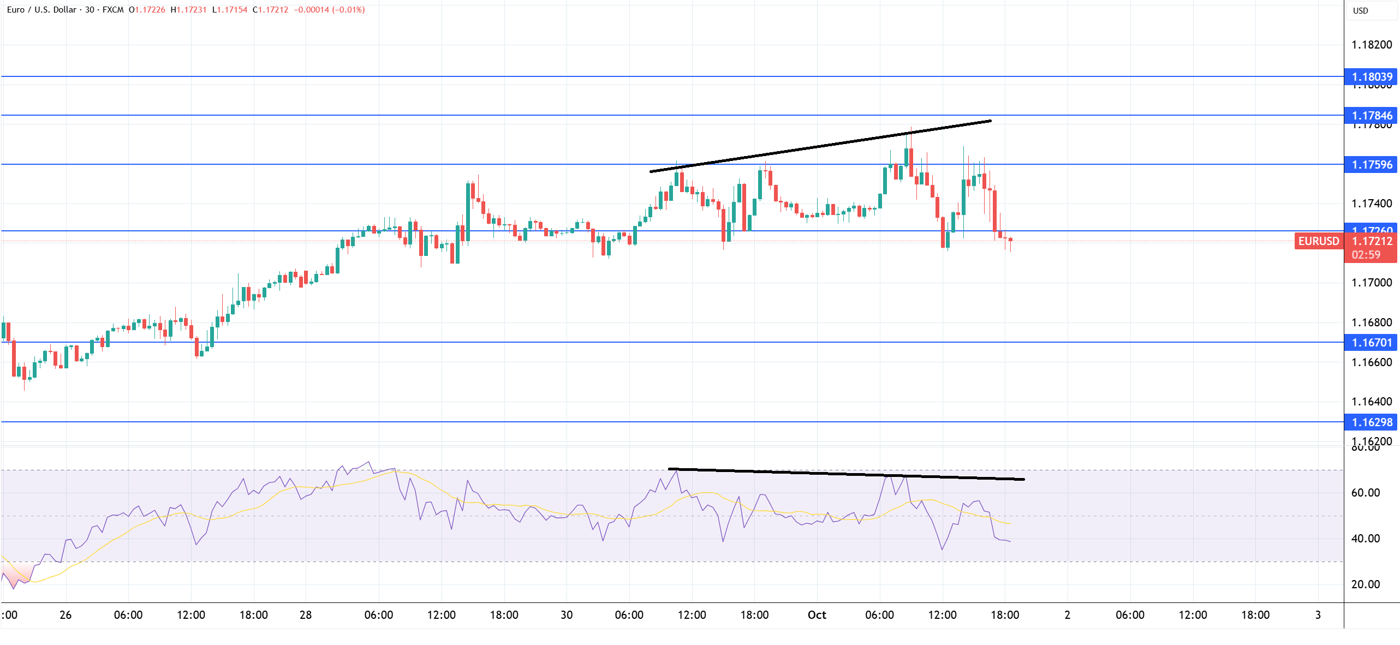Click the 26 date label on the time axis
Screen dimensions: 1400x645
click(65, 615)
